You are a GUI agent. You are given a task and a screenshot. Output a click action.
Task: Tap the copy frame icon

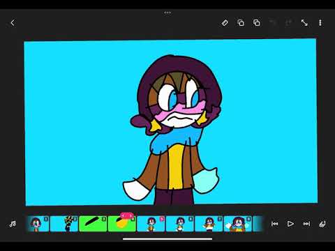[x=241, y=23]
